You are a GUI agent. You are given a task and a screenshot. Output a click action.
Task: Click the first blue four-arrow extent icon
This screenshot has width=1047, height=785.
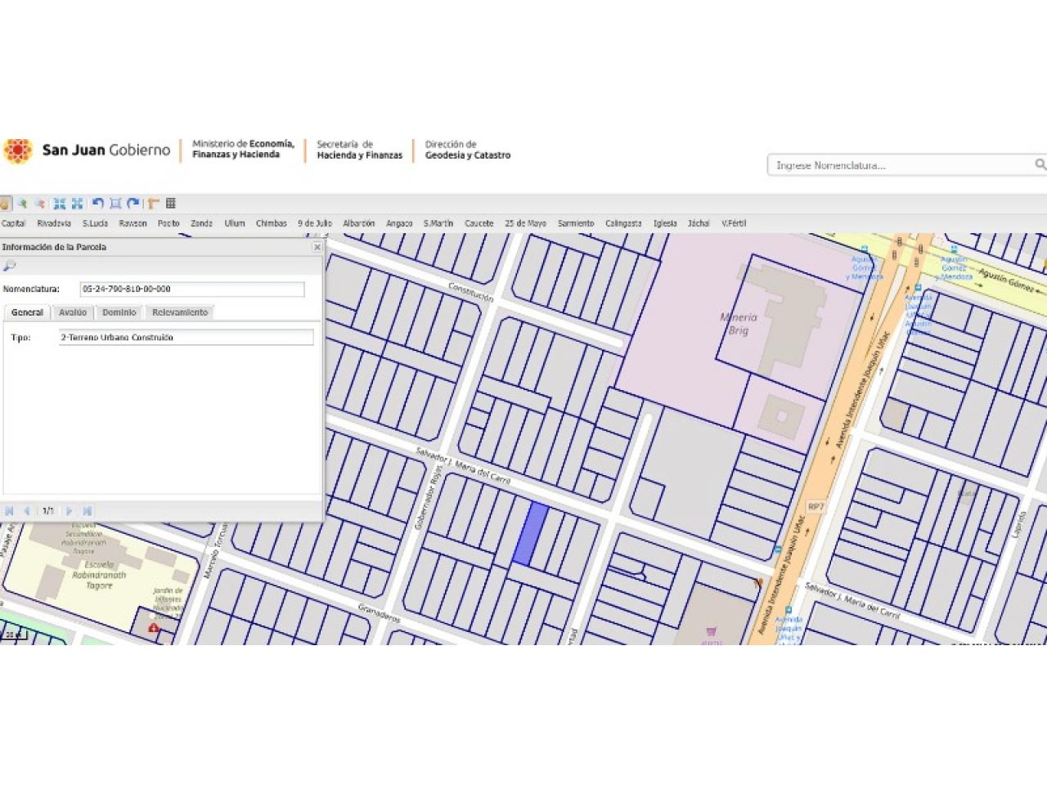(x=60, y=204)
